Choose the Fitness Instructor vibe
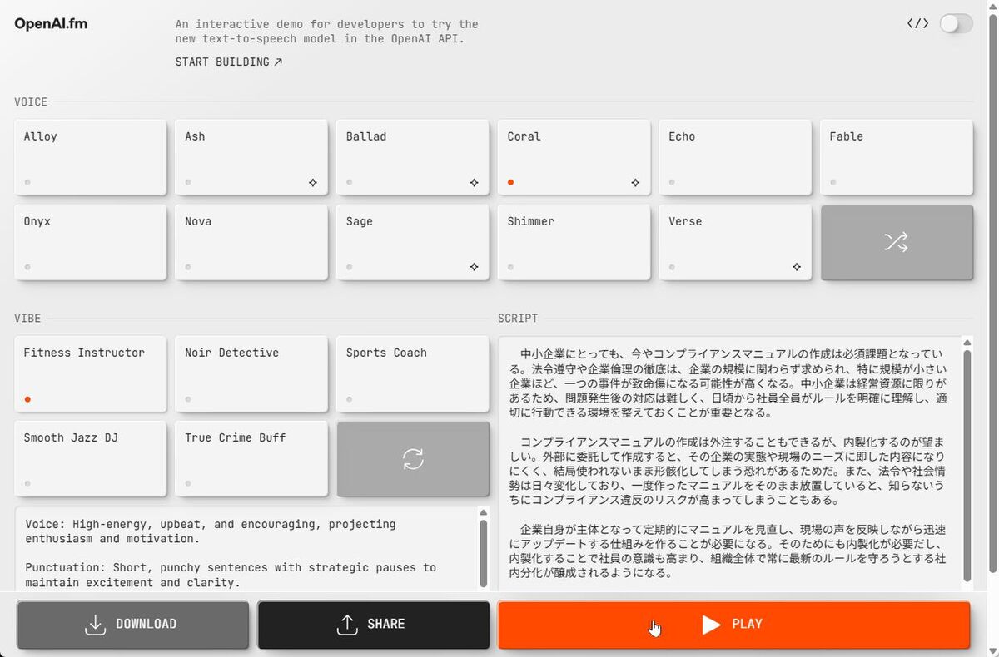This screenshot has height=657, width=999. click(x=91, y=373)
